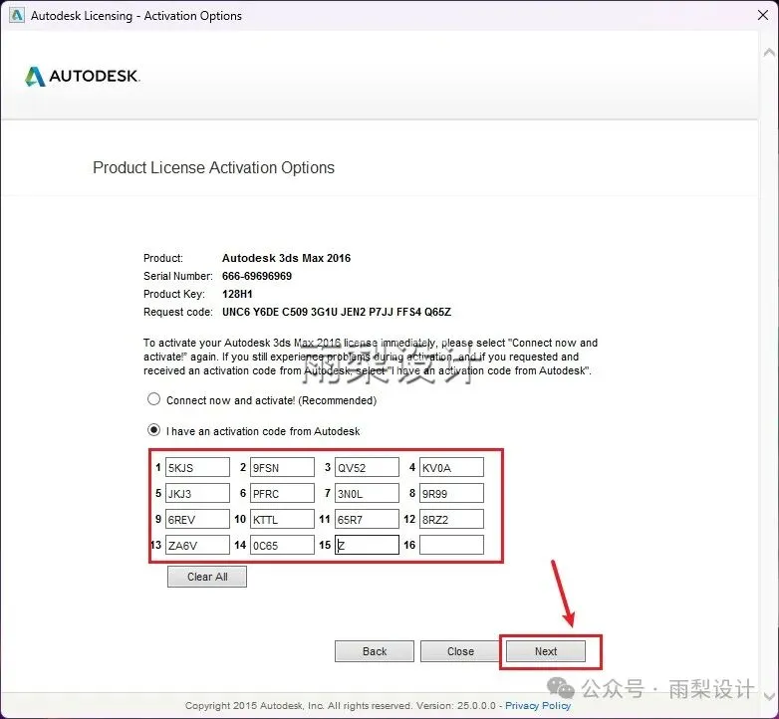Click the copyright version text in footer

coord(341,706)
